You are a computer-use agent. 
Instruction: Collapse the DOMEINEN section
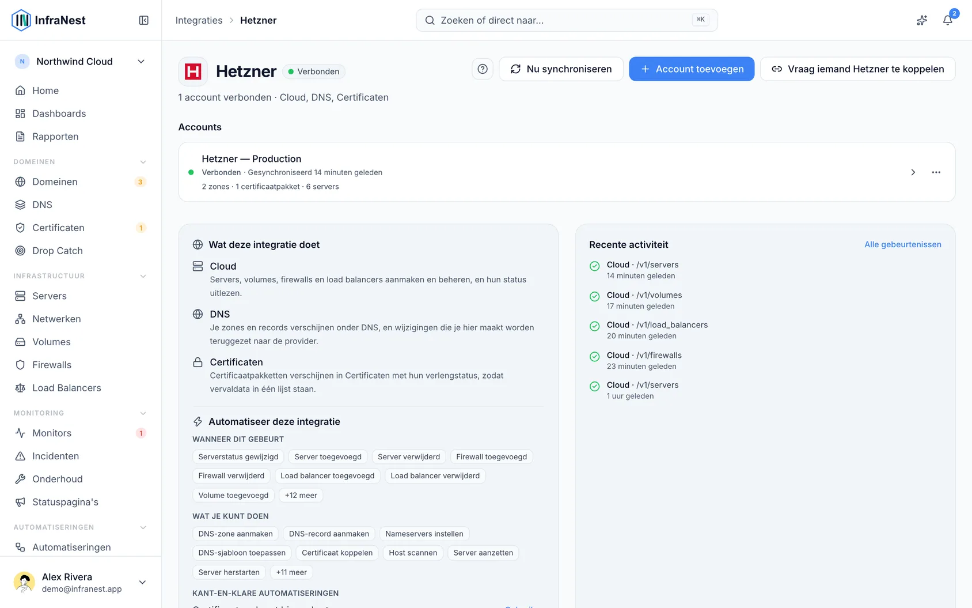[143, 162]
